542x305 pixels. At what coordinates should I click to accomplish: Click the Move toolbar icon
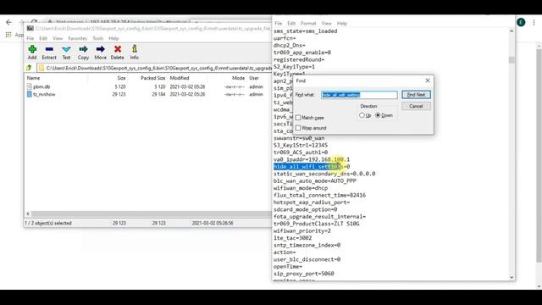[100, 53]
